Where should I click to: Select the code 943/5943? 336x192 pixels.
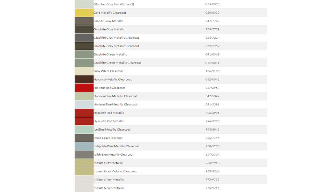click(x=212, y=130)
